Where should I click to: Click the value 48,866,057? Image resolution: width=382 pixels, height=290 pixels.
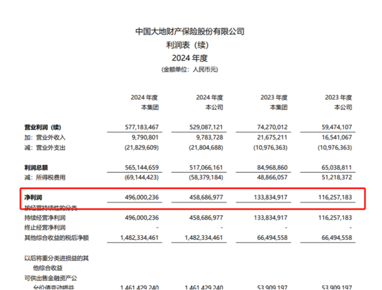[x=272, y=178]
